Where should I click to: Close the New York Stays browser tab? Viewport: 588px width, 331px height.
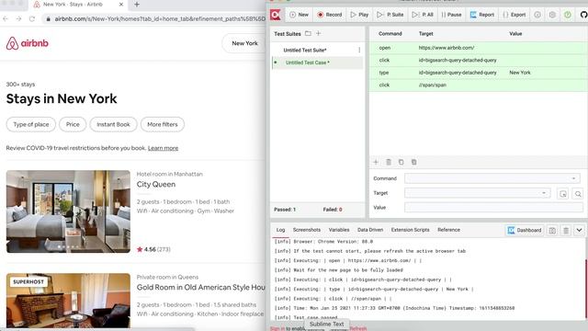121,5
